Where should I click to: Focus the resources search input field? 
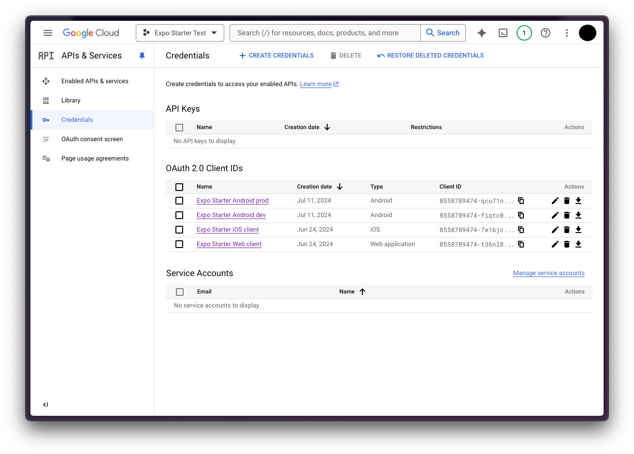325,33
